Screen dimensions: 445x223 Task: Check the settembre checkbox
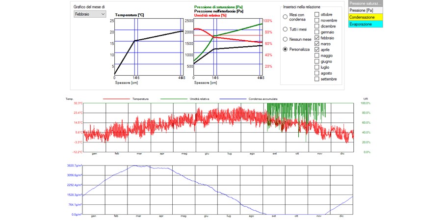(317, 79)
